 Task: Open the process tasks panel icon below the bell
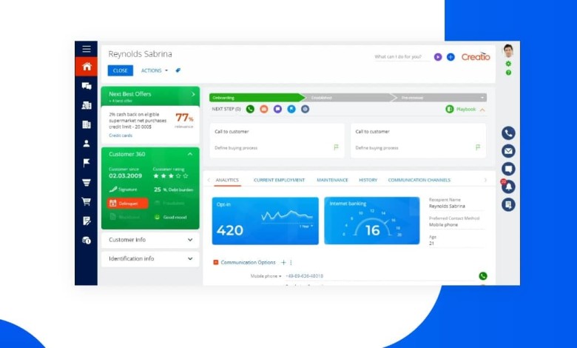point(508,205)
